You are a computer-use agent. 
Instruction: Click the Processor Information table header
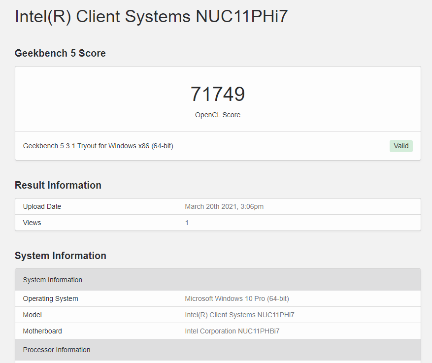pyautogui.click(x=218, y=350)
